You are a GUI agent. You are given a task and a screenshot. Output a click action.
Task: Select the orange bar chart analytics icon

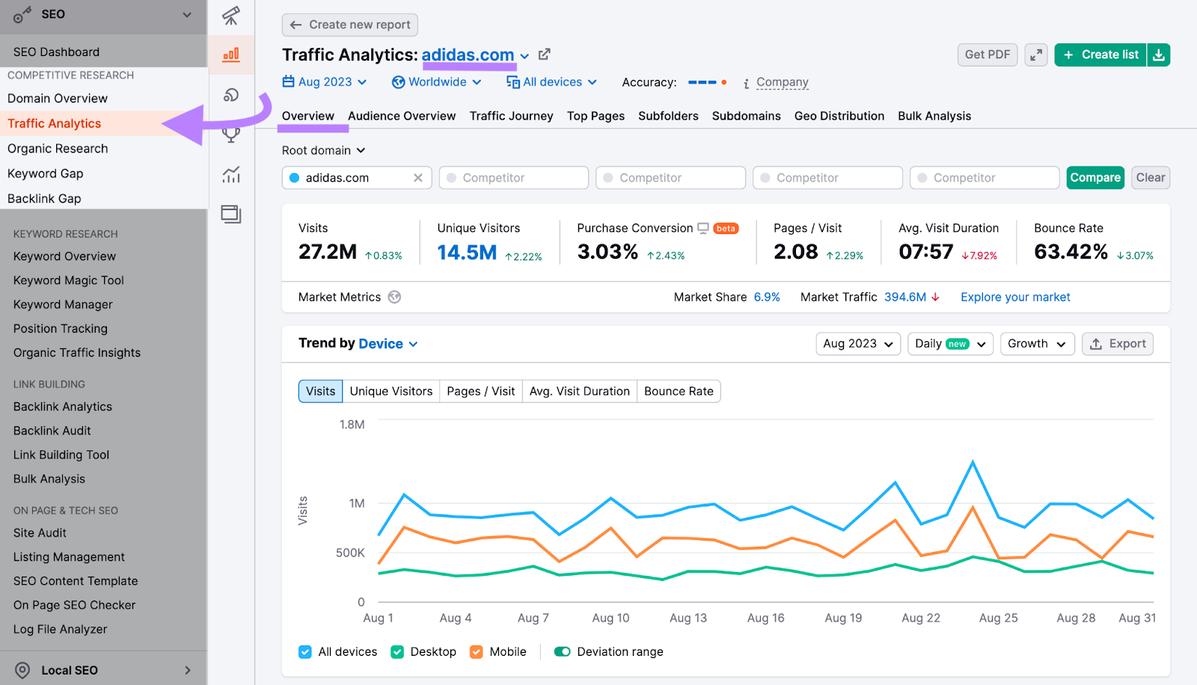(232, 54)
